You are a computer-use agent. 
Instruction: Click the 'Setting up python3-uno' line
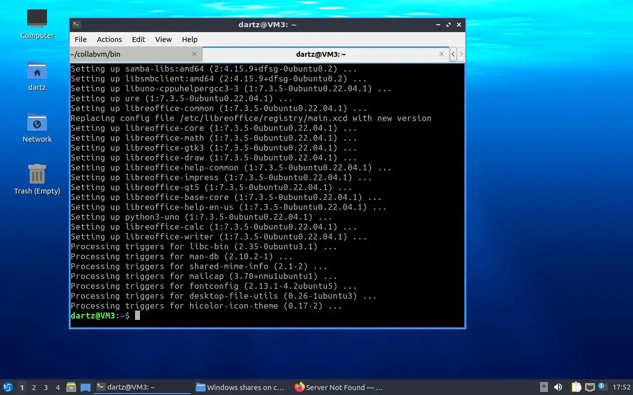pos(201,217)
